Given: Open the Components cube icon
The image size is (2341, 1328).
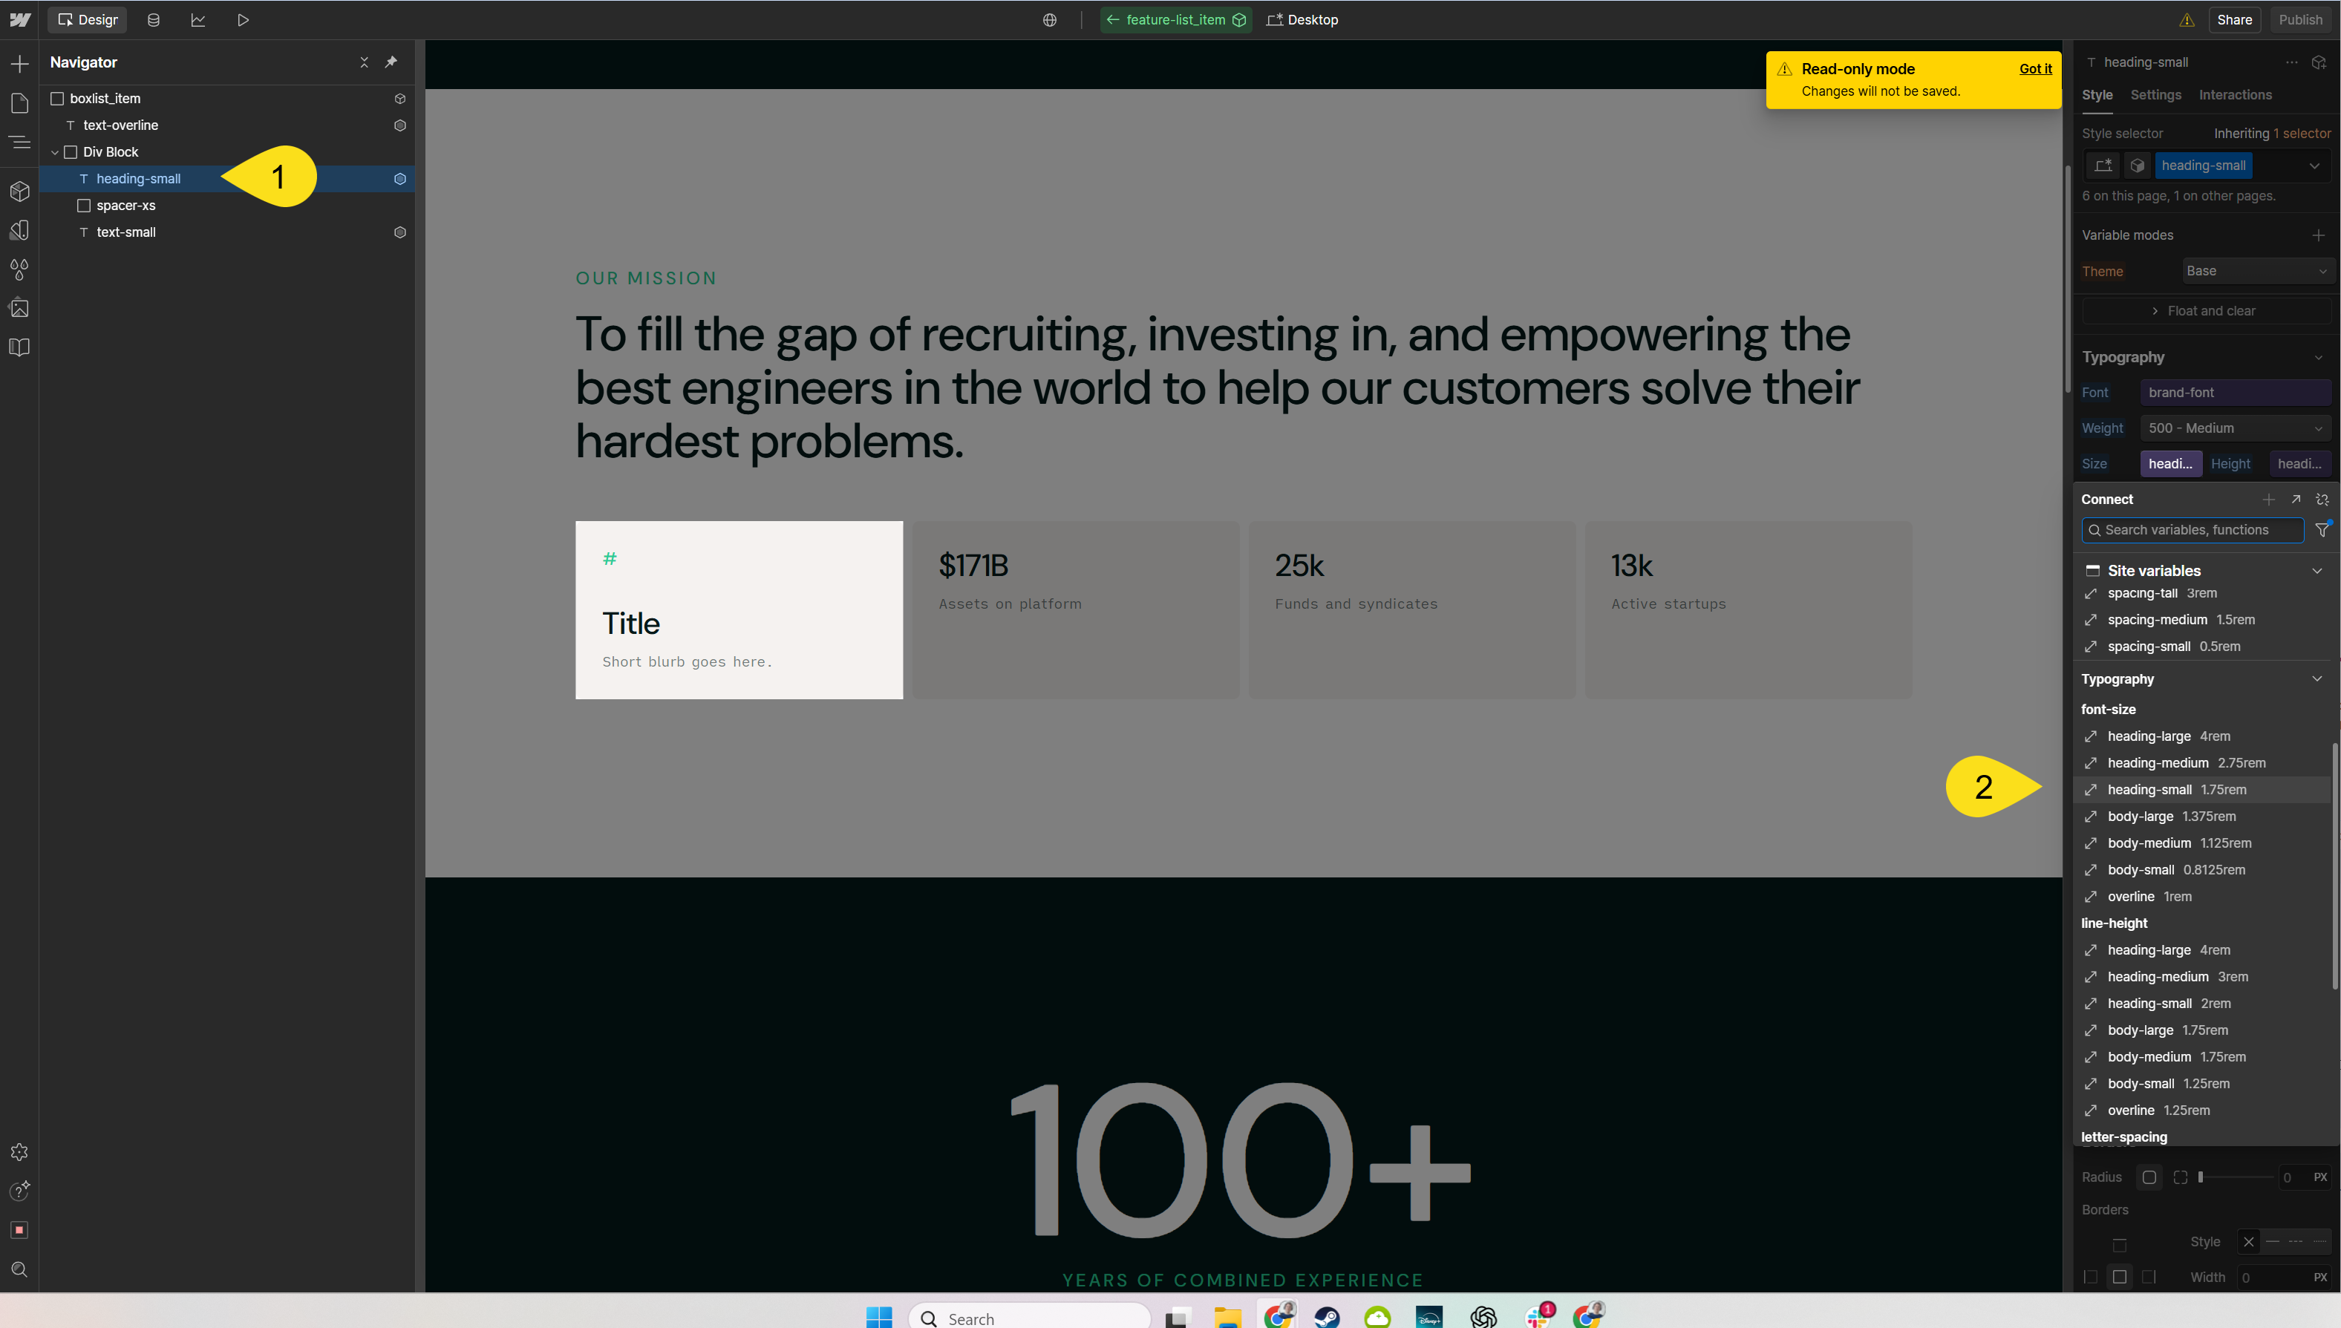Looking at the screenshot, I should click(x=19, y=191).
